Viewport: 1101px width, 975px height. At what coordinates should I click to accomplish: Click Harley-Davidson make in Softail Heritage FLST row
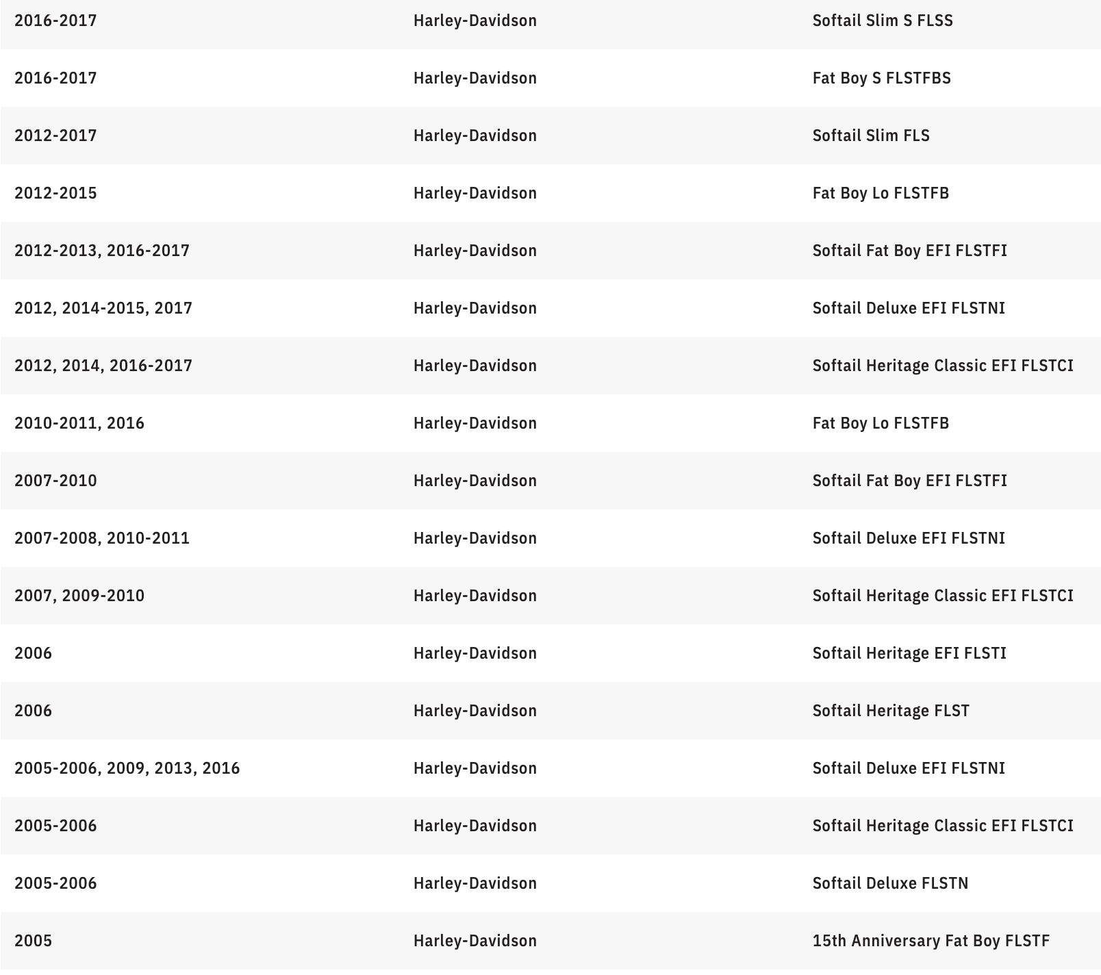pos(475,711)
